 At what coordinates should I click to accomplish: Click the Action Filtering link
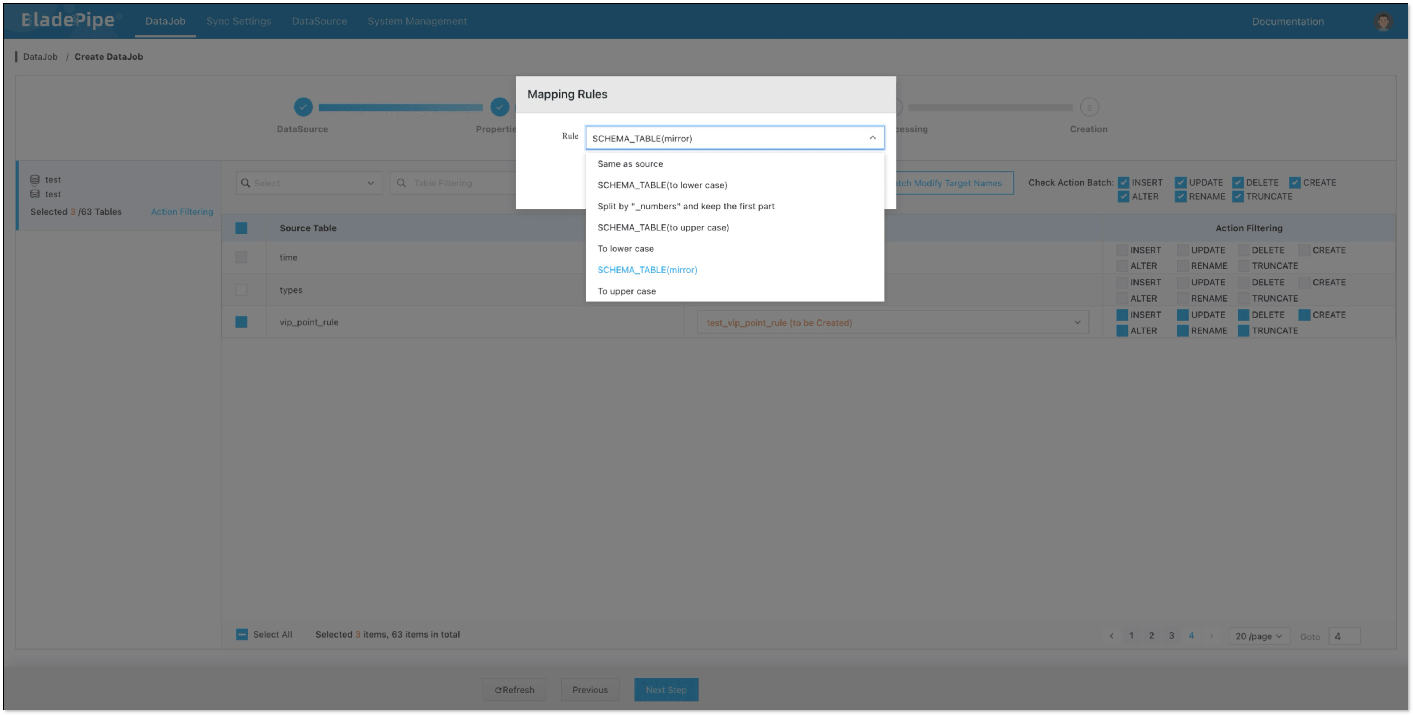coord(182,212)
